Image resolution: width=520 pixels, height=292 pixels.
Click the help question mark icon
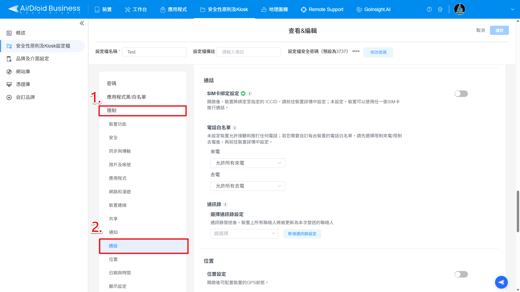coord(429,9)
